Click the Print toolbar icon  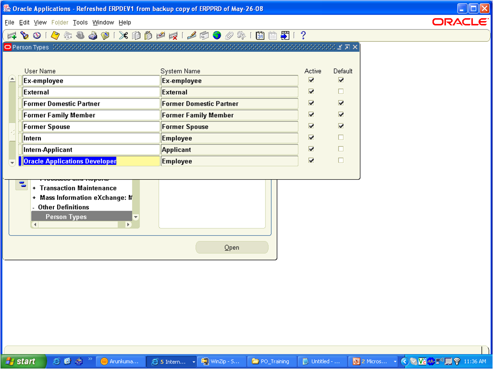(x=93, y=35)
